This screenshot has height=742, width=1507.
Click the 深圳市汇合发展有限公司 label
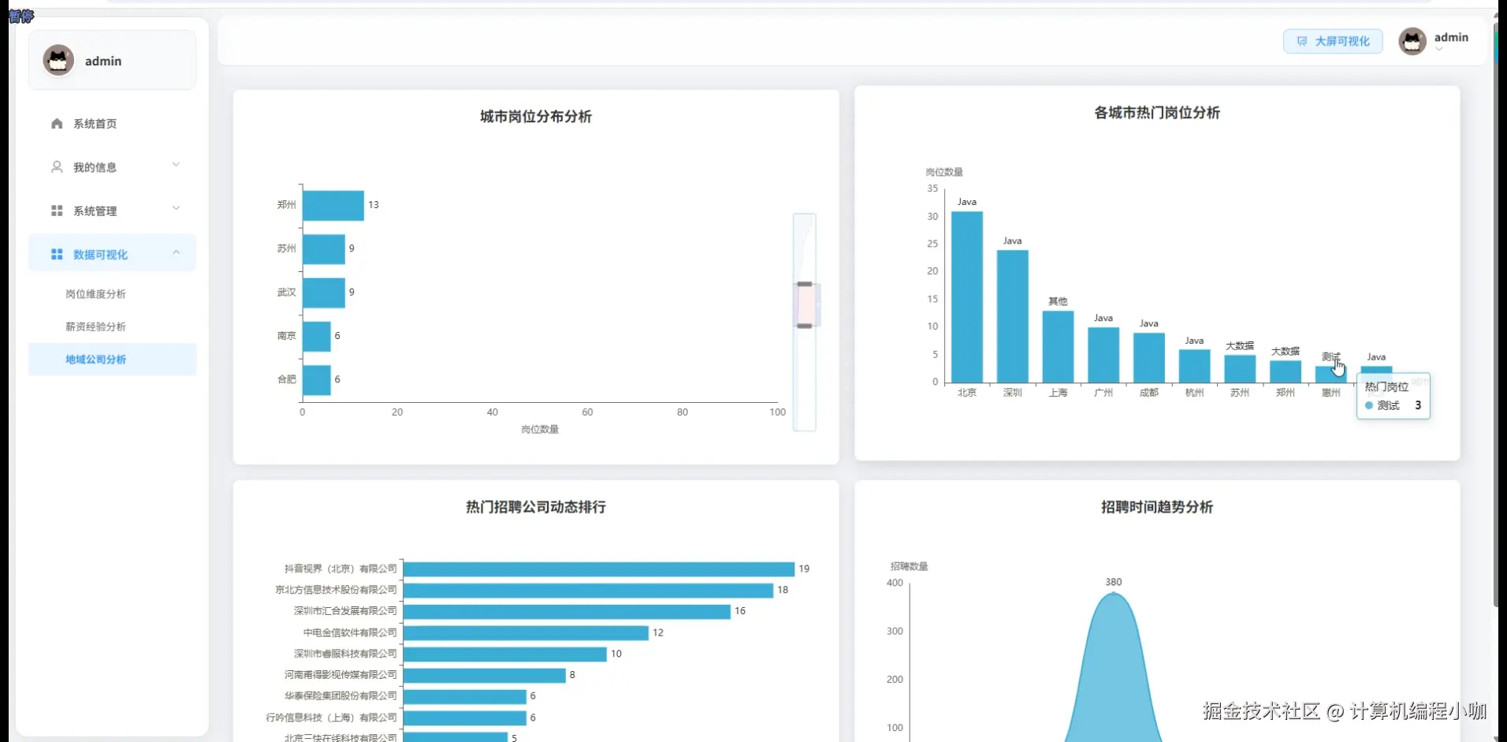coord(345,611)
